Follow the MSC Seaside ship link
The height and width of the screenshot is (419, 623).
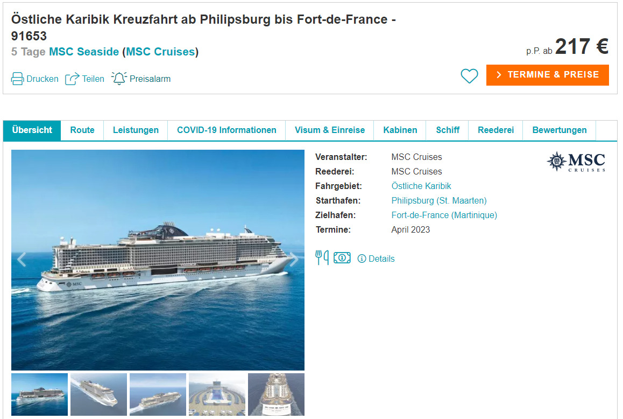(84, 52)
